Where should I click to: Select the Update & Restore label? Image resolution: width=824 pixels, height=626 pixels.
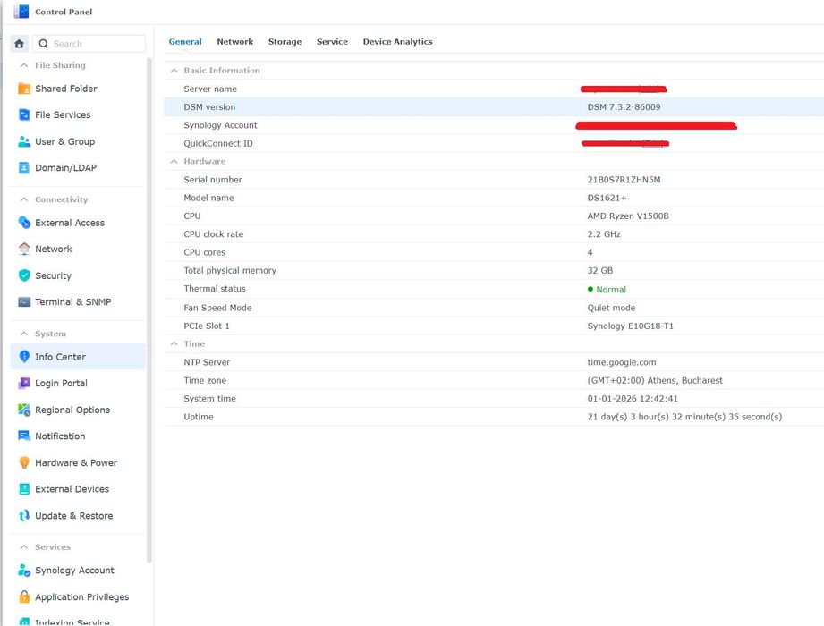click(x=74, y=516)
